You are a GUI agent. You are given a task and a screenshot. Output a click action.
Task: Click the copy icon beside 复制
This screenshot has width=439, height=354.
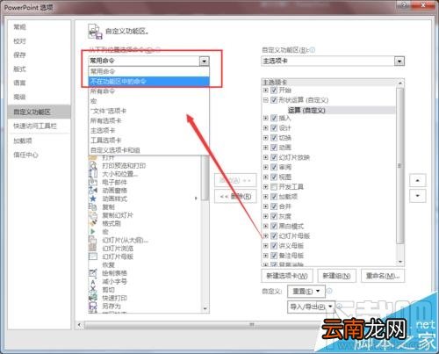93,206
